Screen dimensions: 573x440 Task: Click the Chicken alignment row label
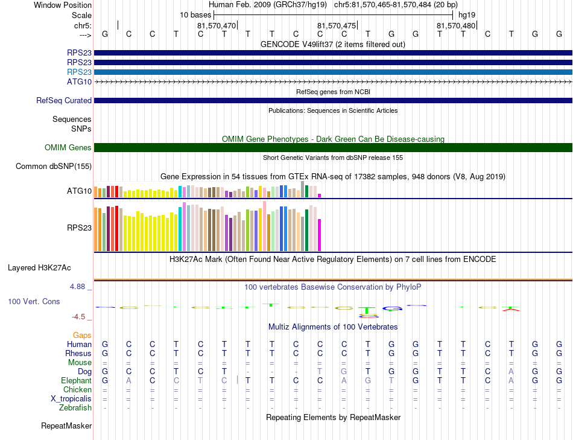tap(77, 389)
